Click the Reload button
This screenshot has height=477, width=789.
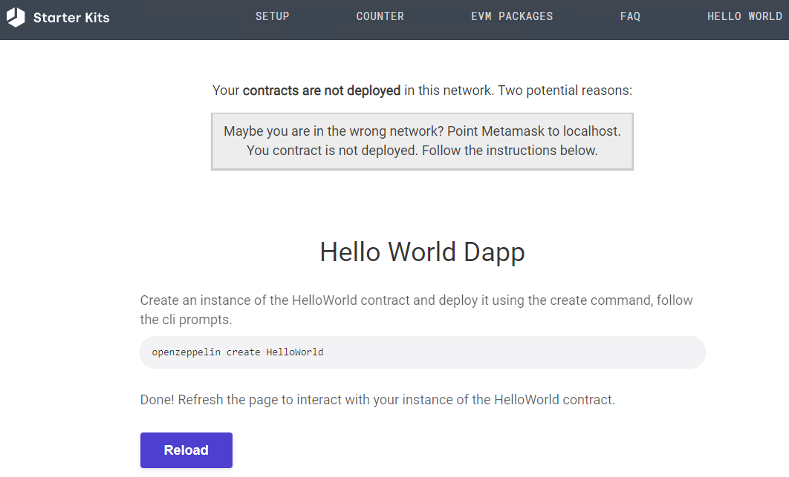[x=186, y=450]
